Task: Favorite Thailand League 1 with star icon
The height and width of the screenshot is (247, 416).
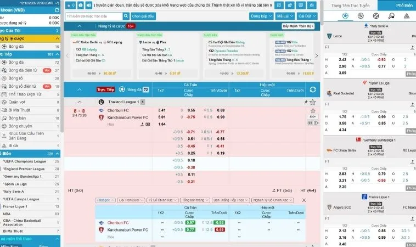Action: coord(312,102)
